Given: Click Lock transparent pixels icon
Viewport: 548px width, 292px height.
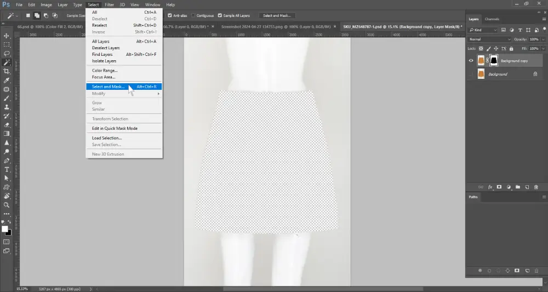Looking at the screenshot, I should (481, 49).
